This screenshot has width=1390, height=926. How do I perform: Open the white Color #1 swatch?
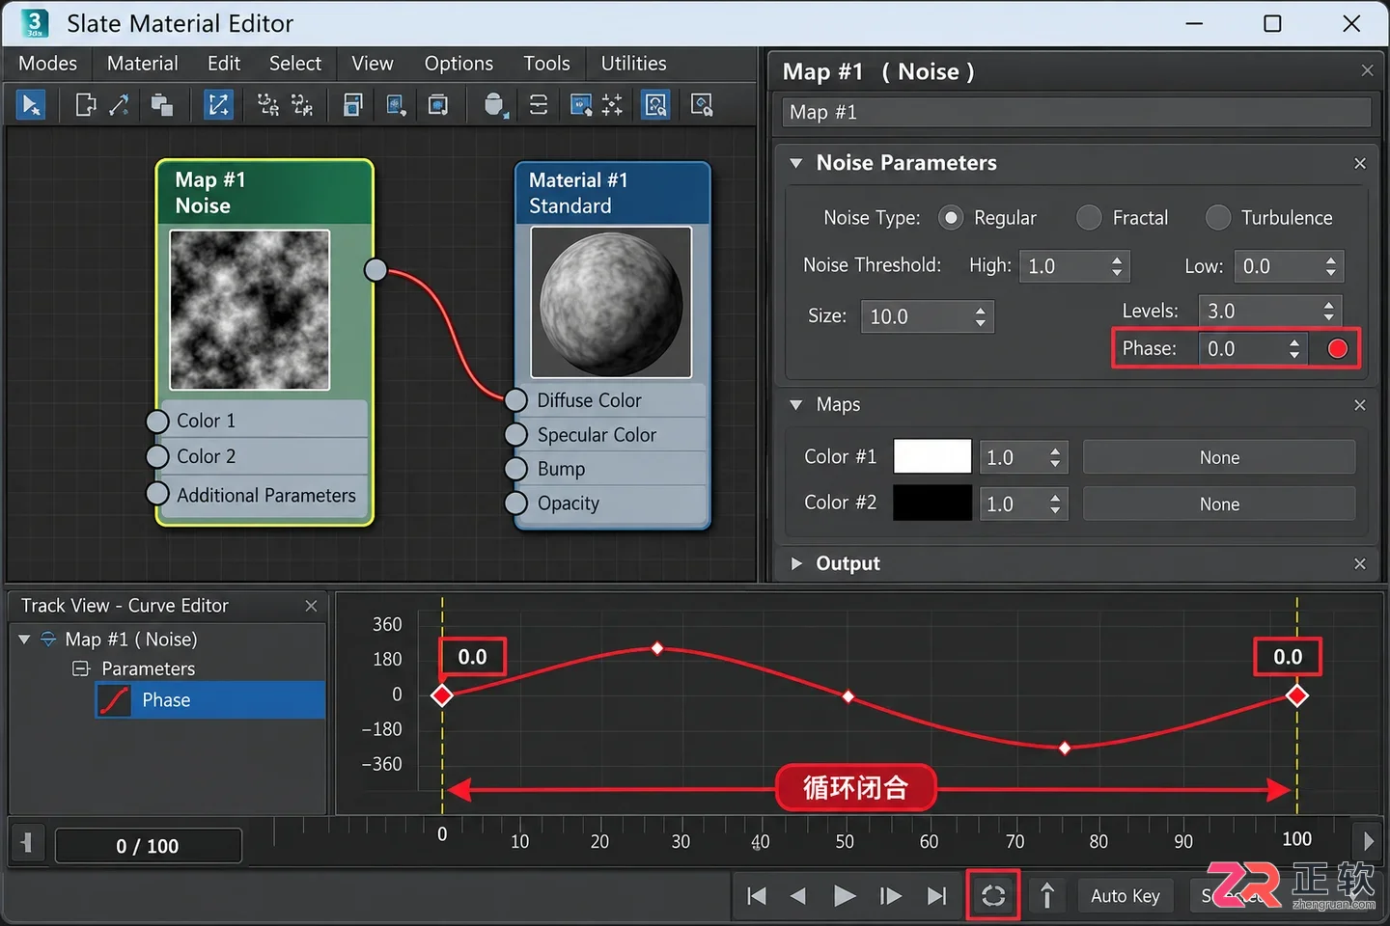pos(932,456)
